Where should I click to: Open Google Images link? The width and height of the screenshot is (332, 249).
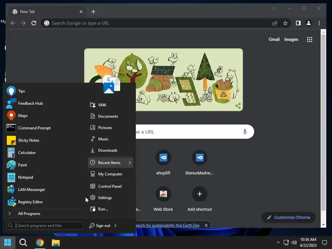pyautogui.click(x=291, y=39)
